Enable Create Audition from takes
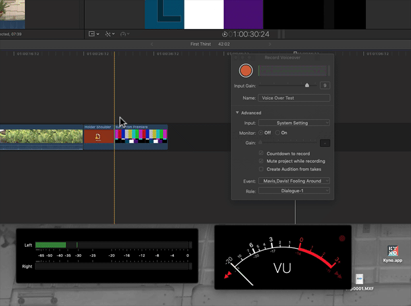Image resolution: width=411 pixels, height=306 pixels. [261, 169]
